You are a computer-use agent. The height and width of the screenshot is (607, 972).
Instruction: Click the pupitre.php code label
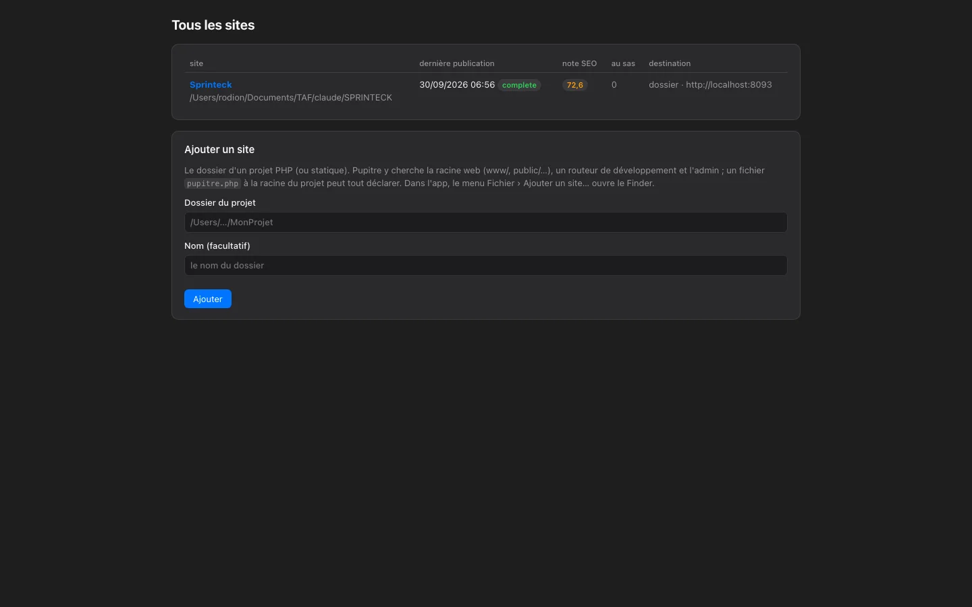[213, 183]
